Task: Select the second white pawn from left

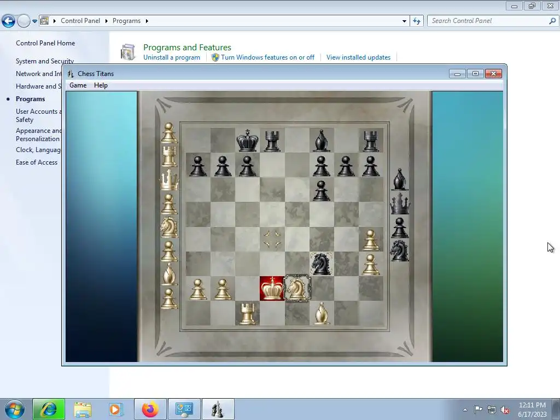Action: [223, 289]
